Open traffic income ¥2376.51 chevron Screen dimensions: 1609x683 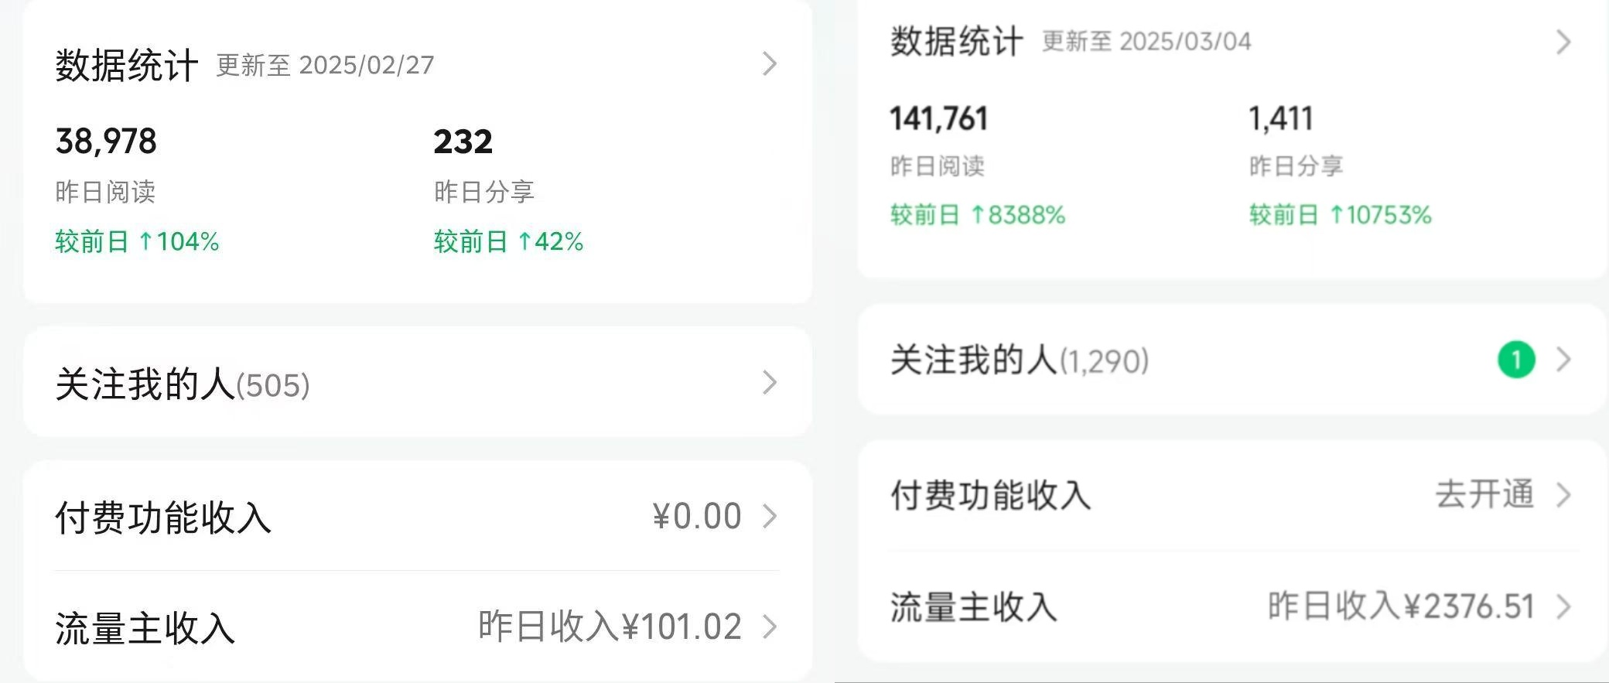(1563, 606)
